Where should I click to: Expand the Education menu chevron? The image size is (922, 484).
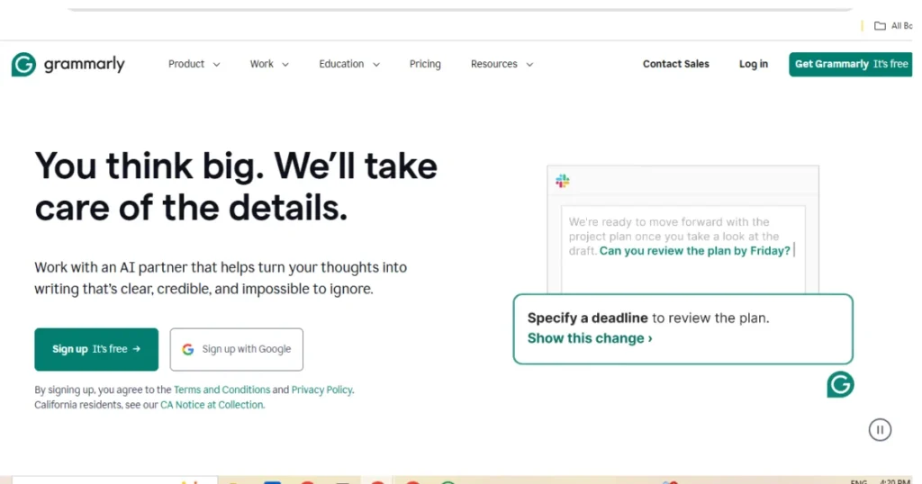click(376, 65)
